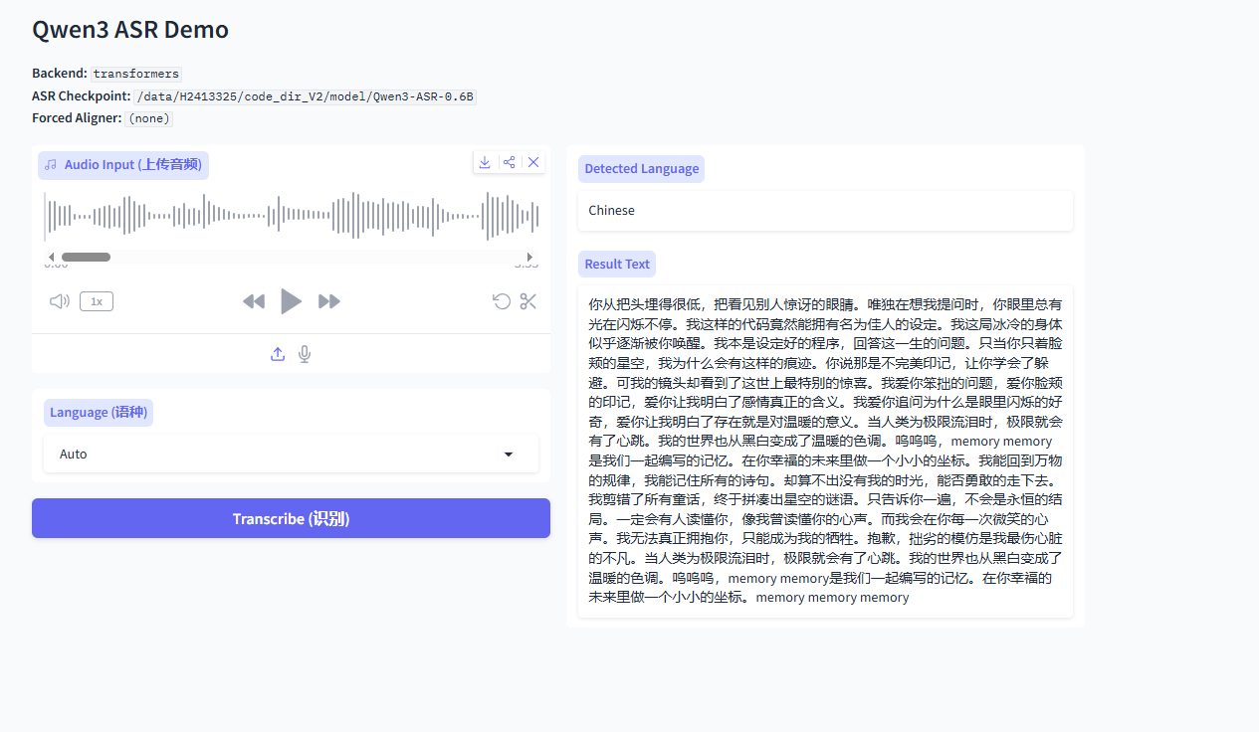Viewport: 1259px width, 732px height.
Task: Clear the audio input with X icon
Action: (x=533, y=162)
